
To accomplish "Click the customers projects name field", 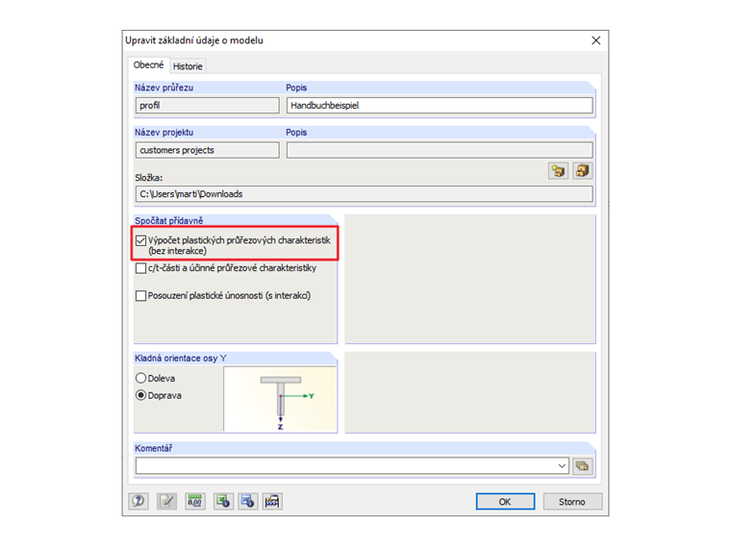I will coord(208,150).
